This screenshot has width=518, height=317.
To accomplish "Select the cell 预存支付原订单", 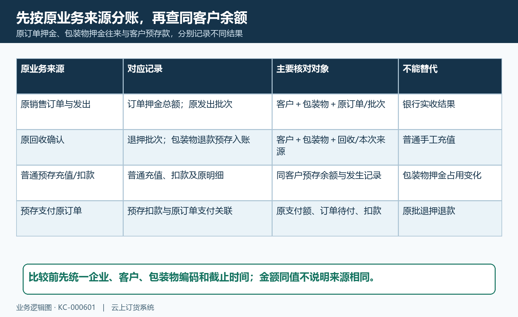I will click(x=70, y=218).
